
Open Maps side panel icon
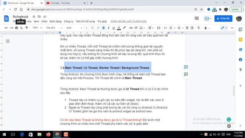(x=240, y=70)
